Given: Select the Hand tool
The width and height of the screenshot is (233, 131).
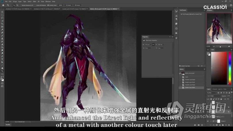Looking at the screenshot, I should tap(2, 68).
